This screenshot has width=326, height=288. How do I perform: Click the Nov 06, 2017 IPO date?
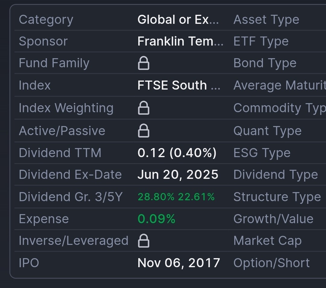coord(179,263)
